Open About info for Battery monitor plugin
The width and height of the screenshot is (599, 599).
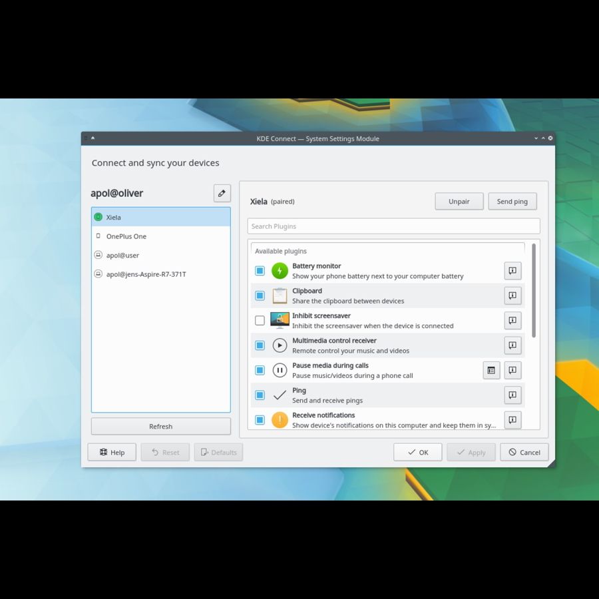512,271
